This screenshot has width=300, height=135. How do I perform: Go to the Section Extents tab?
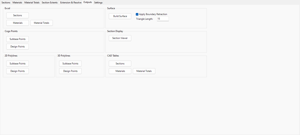point(50,2)
